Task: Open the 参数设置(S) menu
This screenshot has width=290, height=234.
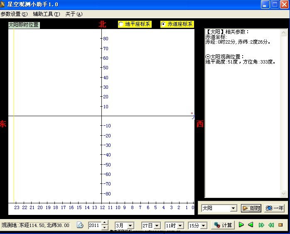Action: coord(14,14)
